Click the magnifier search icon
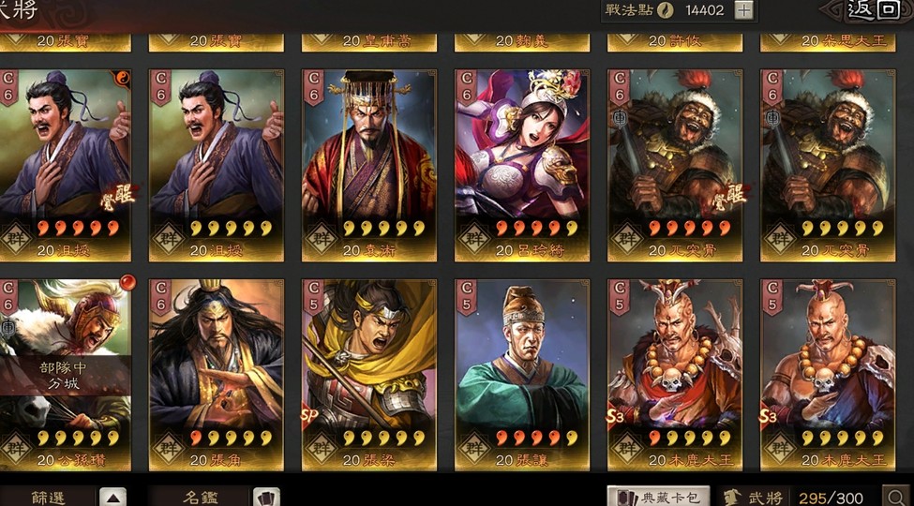The height and width of the screenshot is (506, 914). point(896,497)
